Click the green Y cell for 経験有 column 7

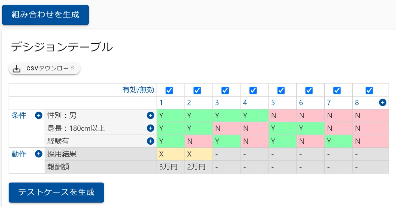tap(339, 141)
